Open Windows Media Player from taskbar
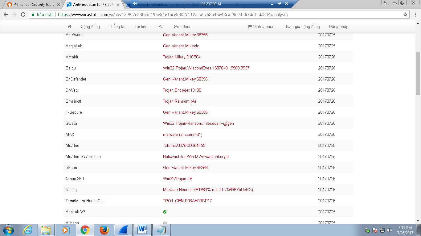The height and width of the screenshot is (236, 421). pyautogui.click(x=65, y=230)
